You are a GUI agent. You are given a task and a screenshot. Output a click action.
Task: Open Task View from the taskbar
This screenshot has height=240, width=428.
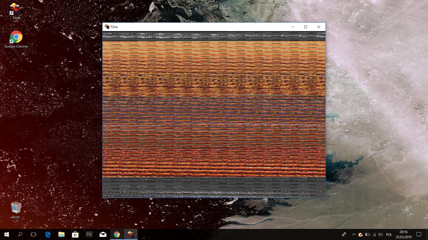pos(33,235)
